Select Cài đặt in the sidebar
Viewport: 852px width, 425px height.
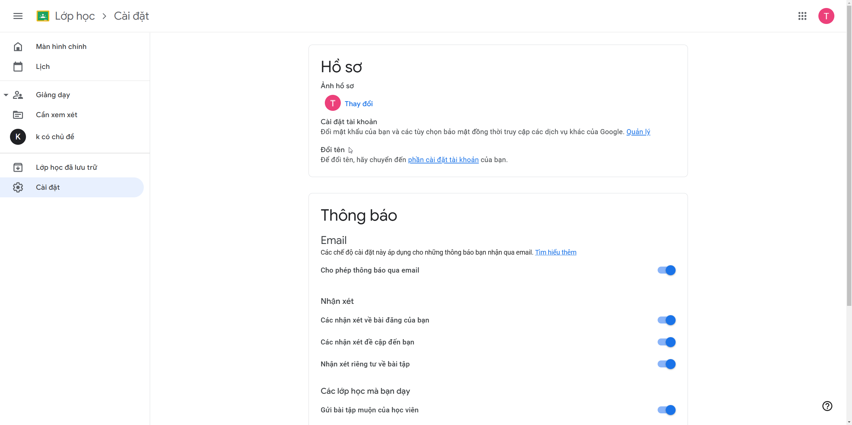pyautogui.click(x=48, y=187)
